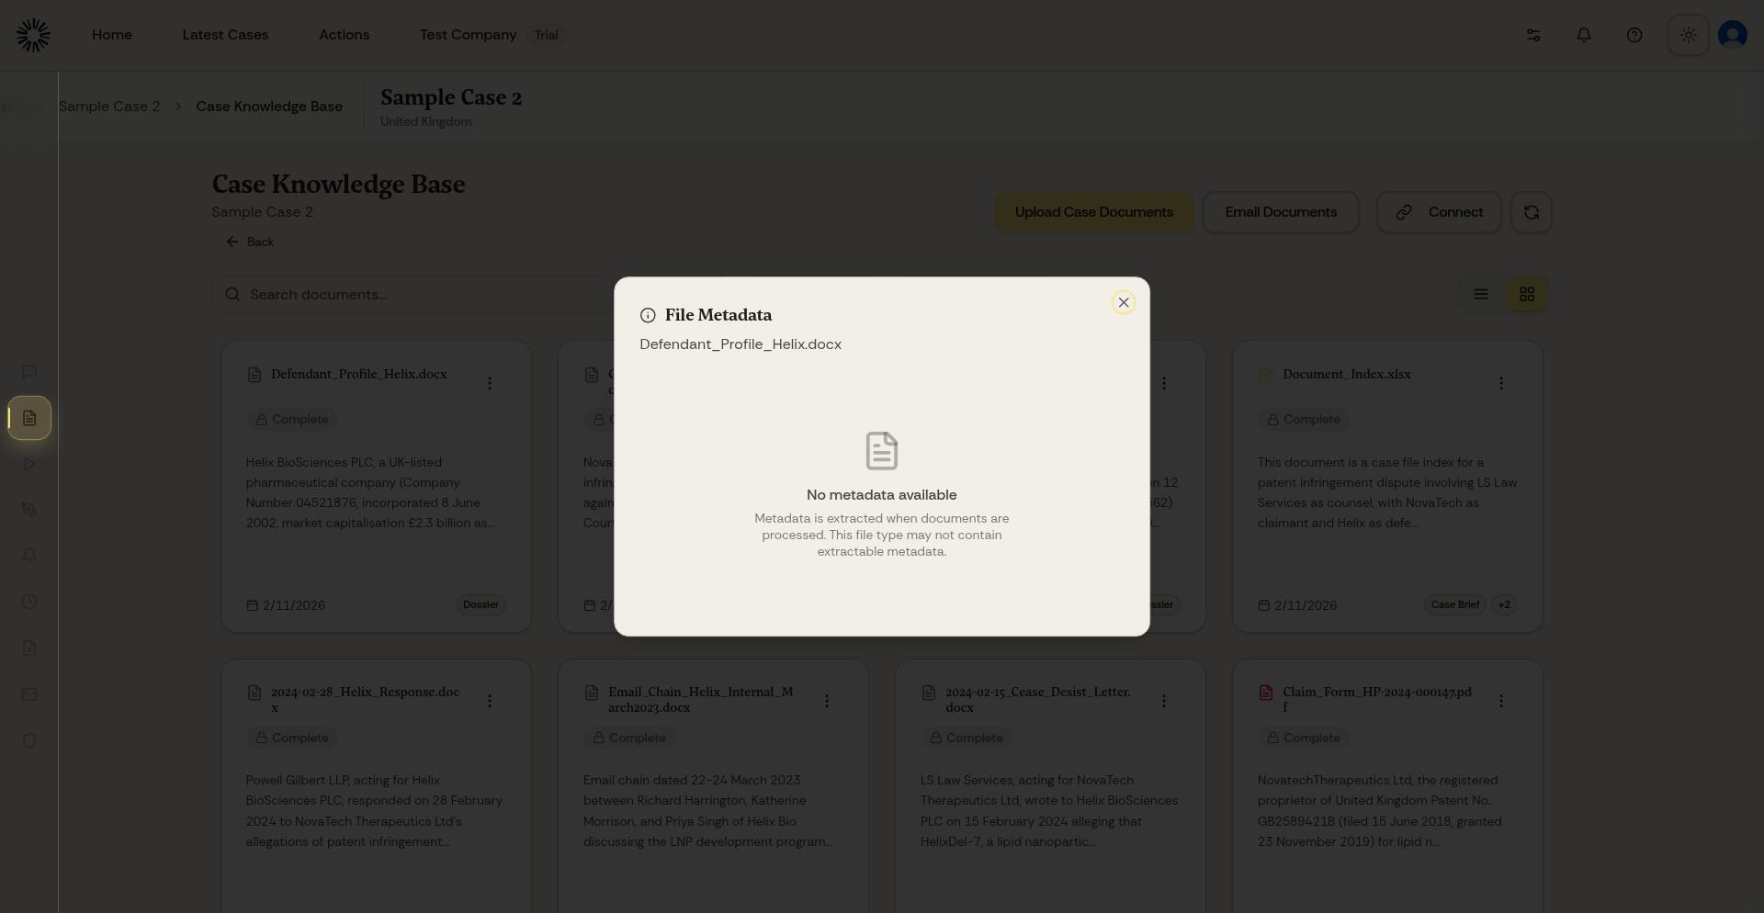Select the shield icon in the left sidebar
This screenshot has height=913, width=1764.
[x=28, y=741]
